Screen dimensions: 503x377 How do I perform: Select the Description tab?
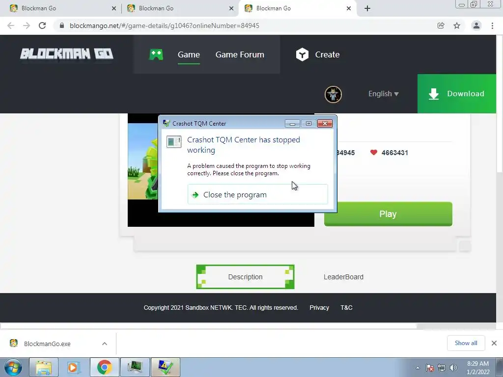pos(245,277)
